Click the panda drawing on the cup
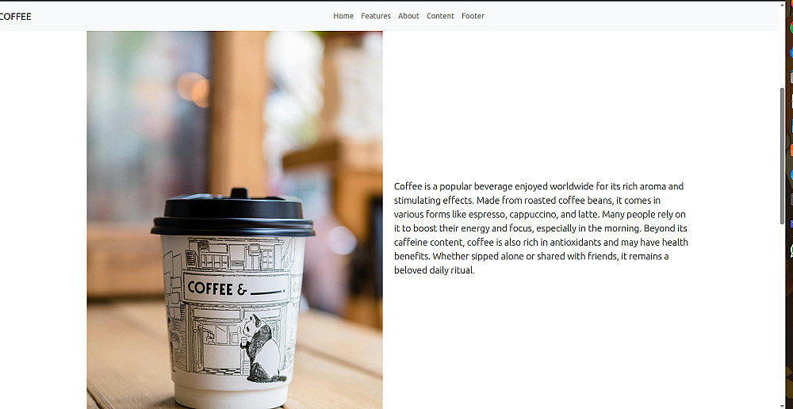The image size is (793, 409). (x=262, y=350)
